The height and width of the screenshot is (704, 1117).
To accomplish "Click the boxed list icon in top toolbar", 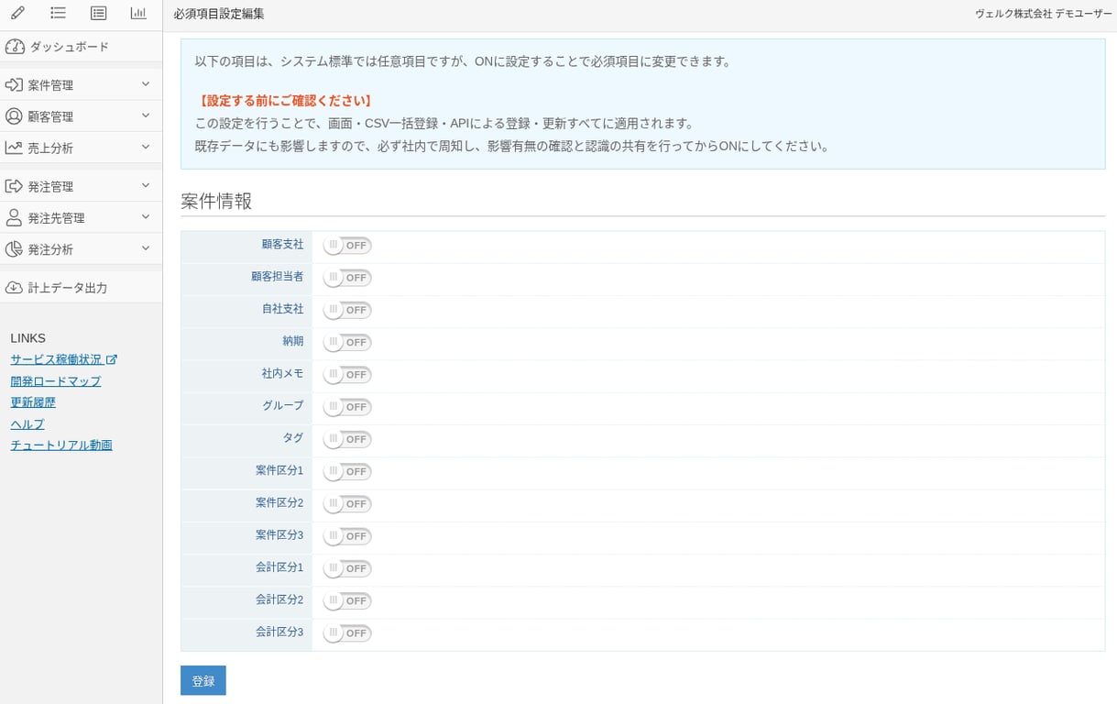I will pos(97,13).
